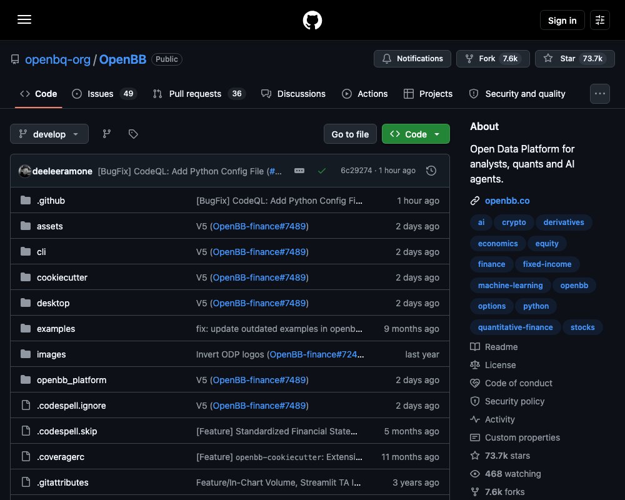Image resolution: width=625 pixels, height=500 pixels.
Task: Click the branches icon beside develop
Action: (x=106, y=134)
